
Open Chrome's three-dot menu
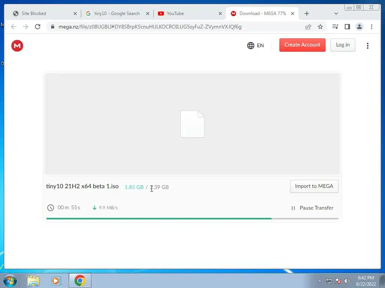(x=371, y=27)
